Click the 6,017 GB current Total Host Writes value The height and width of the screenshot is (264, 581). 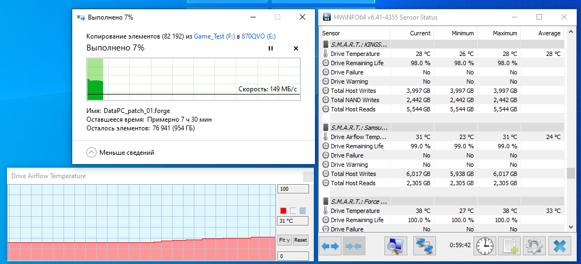[x=417, y=174]
